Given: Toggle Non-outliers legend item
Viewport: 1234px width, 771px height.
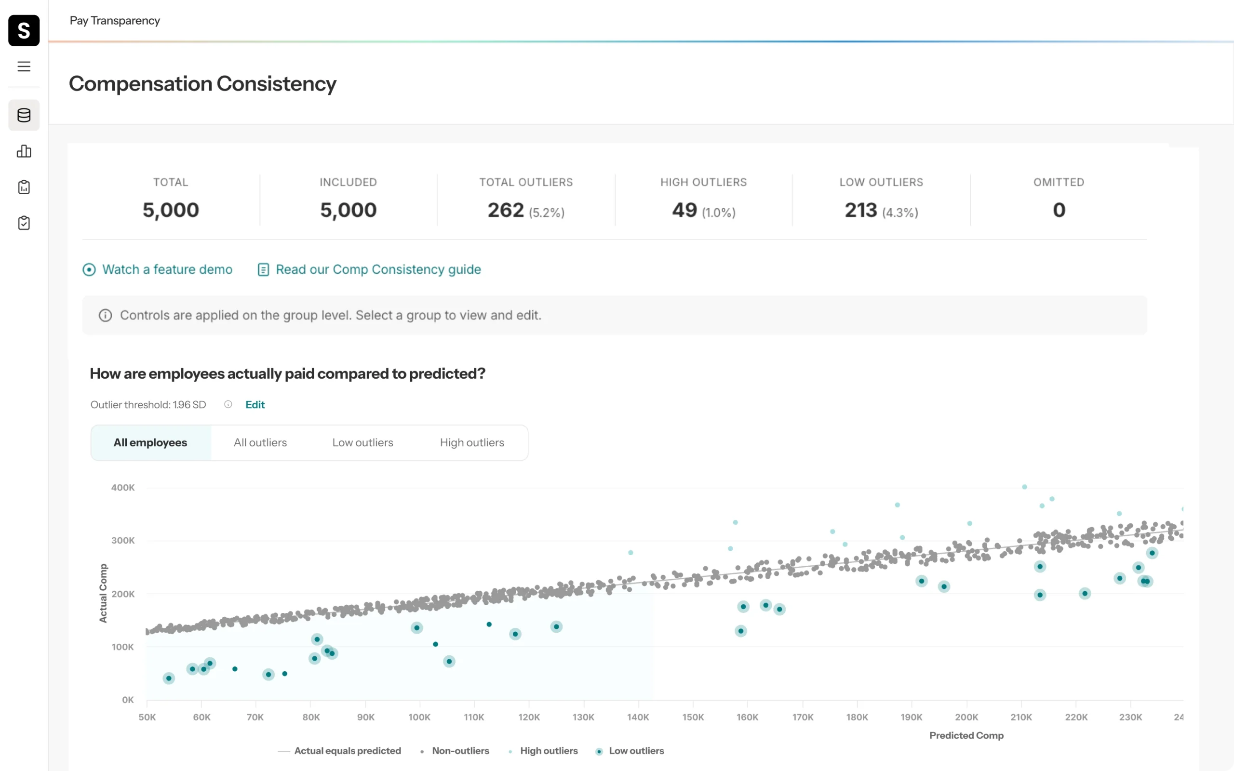Looking at the screenshot, I should click(x=455, y=751).
